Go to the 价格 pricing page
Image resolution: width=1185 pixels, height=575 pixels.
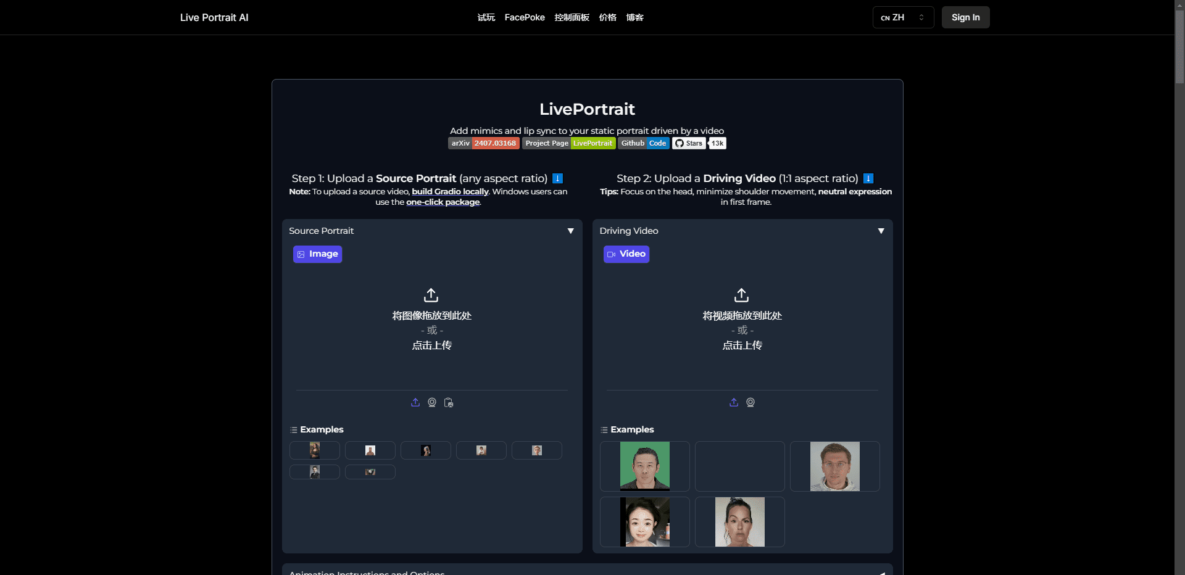coord(607,17)
